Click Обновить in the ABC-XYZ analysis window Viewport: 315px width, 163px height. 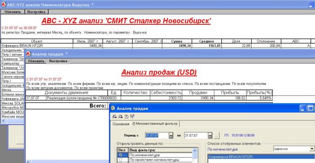pyautogui.click(x=13, y=12)
